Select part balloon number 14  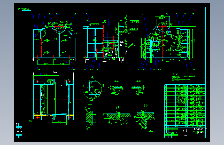160,69
